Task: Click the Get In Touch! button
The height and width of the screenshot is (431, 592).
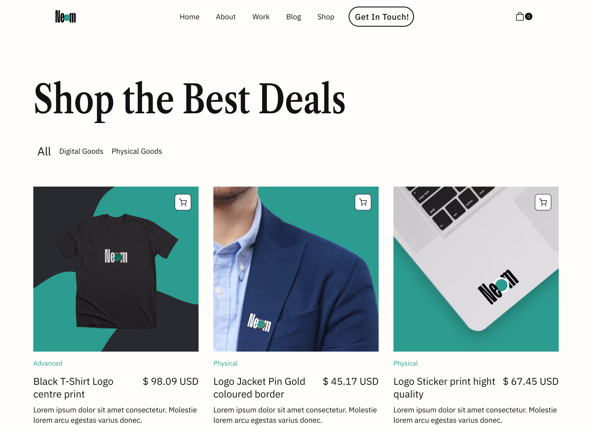Action: click(381, 17)
